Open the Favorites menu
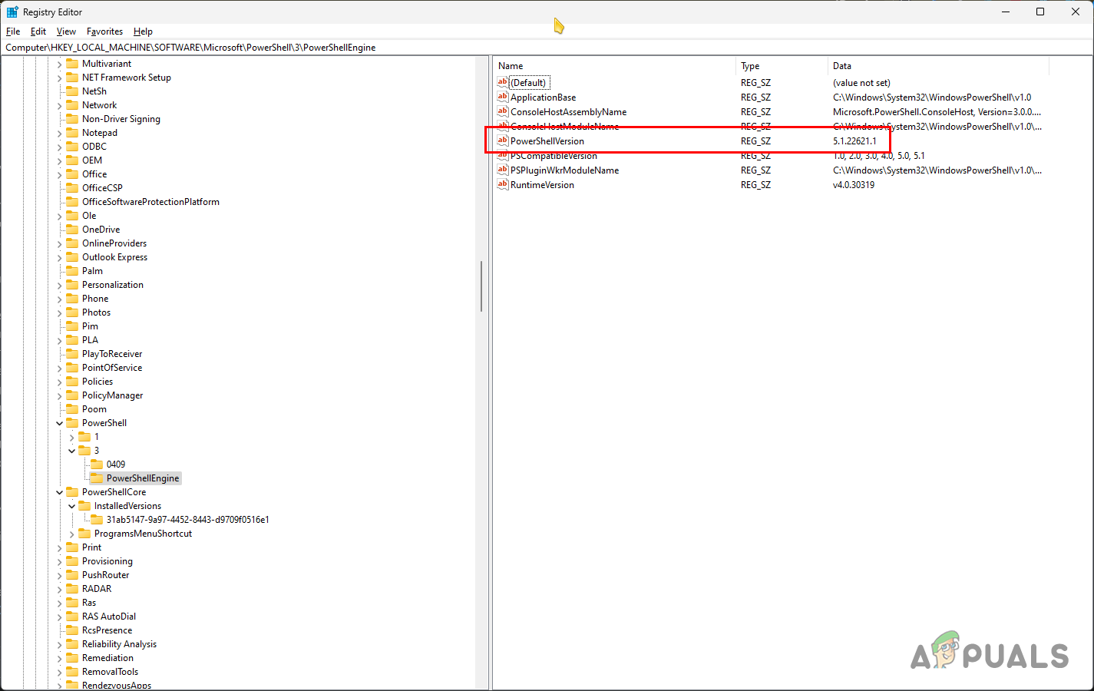 point(104,31)
